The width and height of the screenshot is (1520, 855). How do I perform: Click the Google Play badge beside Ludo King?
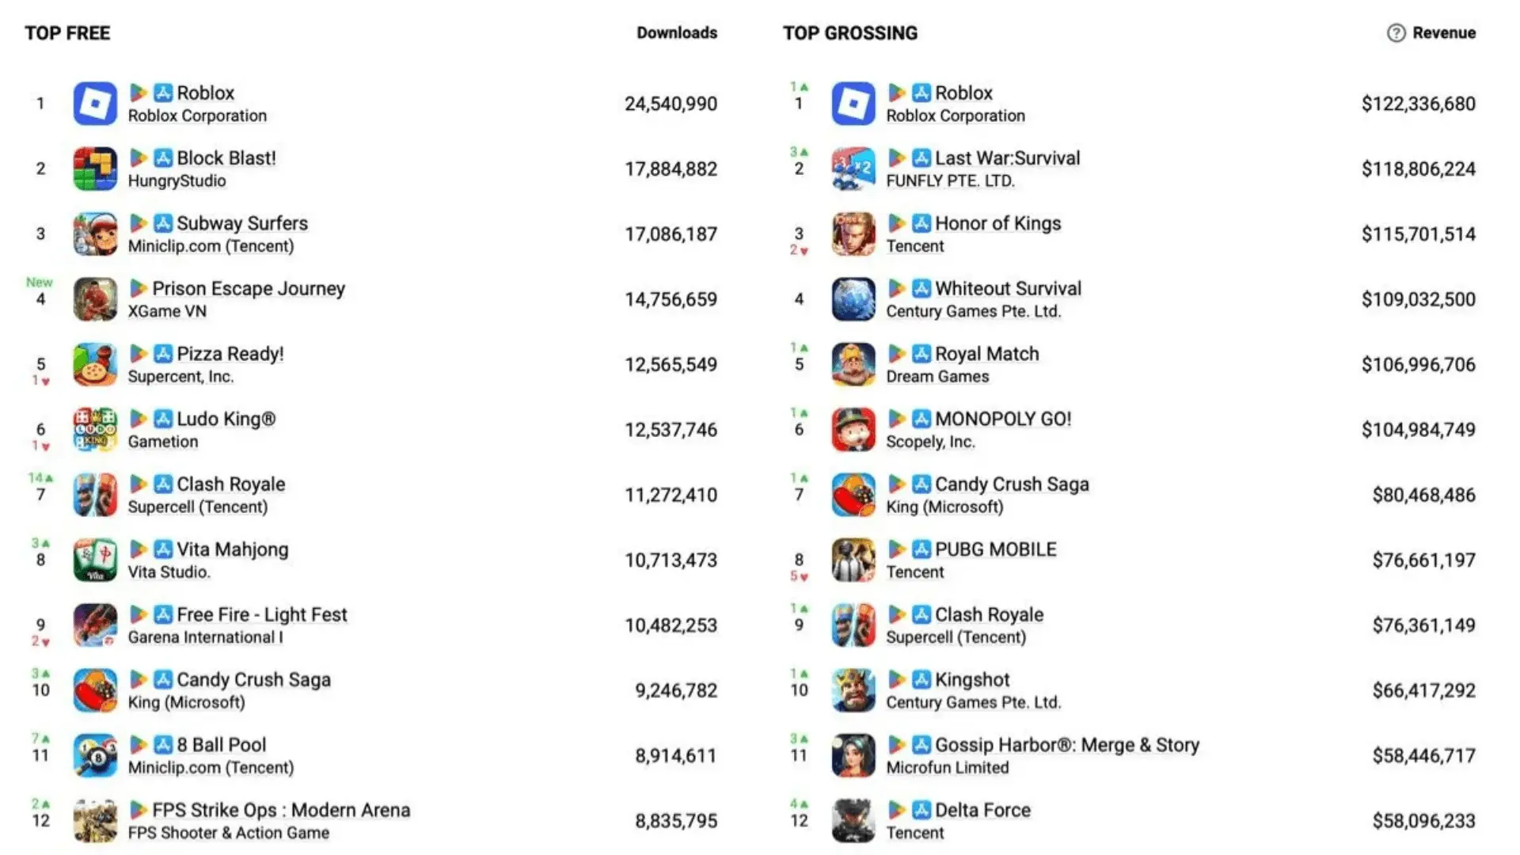coord(139,418)
